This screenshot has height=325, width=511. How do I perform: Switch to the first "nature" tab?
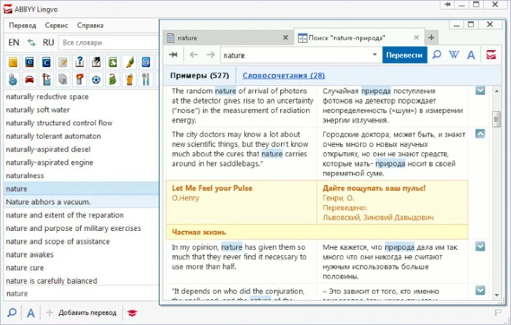[224, 37]
